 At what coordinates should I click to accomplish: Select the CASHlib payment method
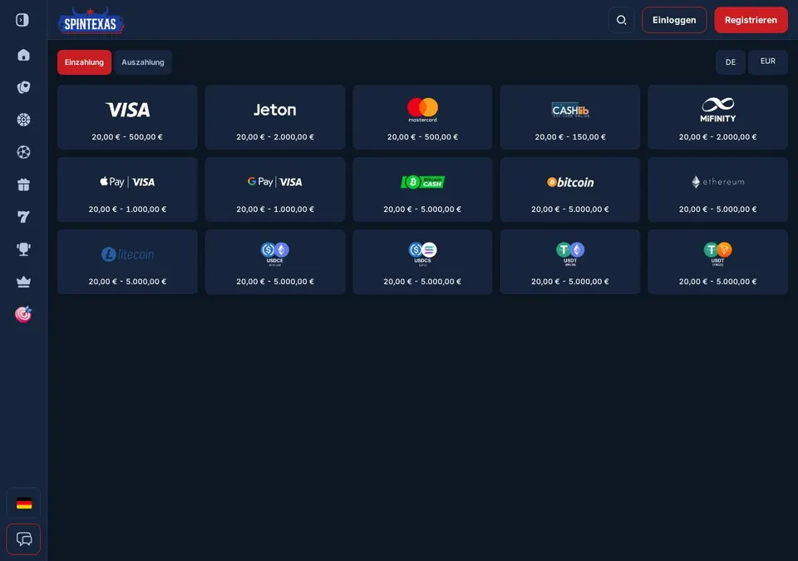click(x=570, y=117)
